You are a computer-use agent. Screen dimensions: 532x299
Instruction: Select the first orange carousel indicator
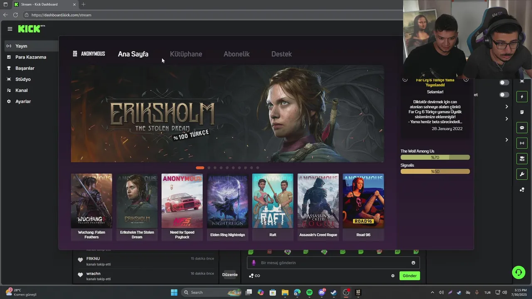point(200,168)
